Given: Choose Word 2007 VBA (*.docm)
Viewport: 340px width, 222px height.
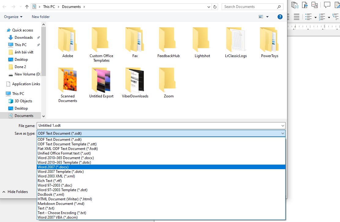Looking at the screenshot, I should point(161,217).
